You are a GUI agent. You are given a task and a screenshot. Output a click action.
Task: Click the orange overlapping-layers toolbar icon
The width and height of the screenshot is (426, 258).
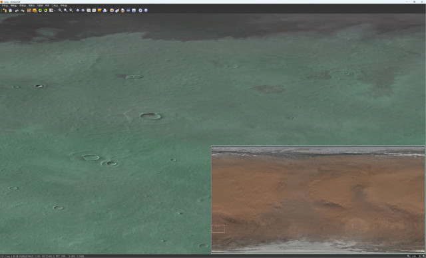(x=35, y=11)
